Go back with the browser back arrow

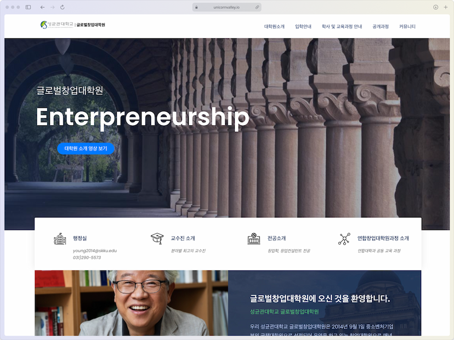43,7
